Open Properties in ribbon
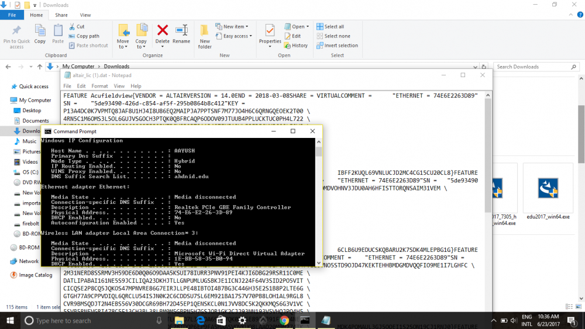 pyautogui.click(x=270, y=34)
